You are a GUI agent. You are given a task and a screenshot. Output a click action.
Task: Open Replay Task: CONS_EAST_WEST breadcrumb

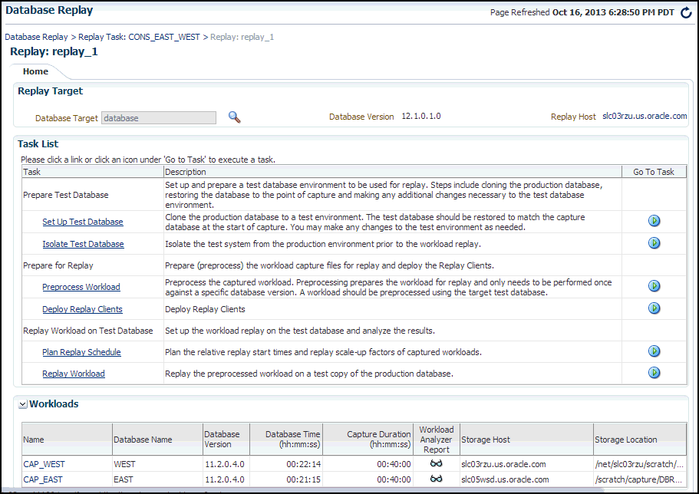tap(140, 37)
